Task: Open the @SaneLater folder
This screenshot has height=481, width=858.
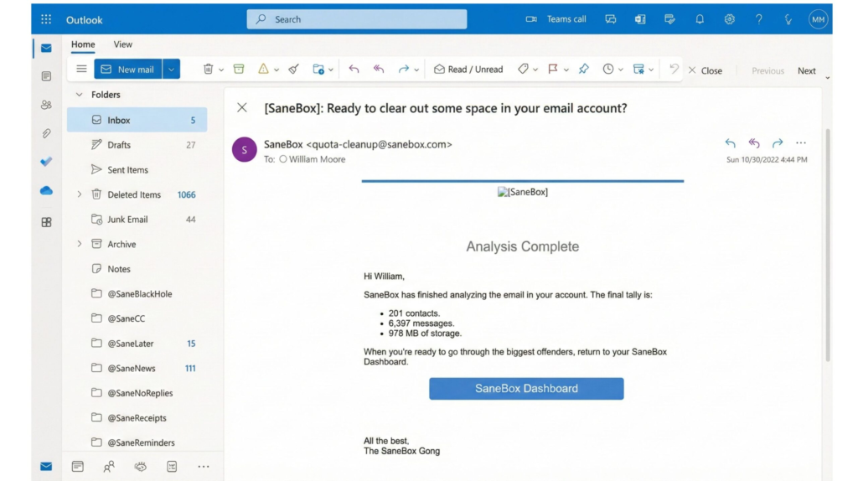Action: click(x=137, y=343)
